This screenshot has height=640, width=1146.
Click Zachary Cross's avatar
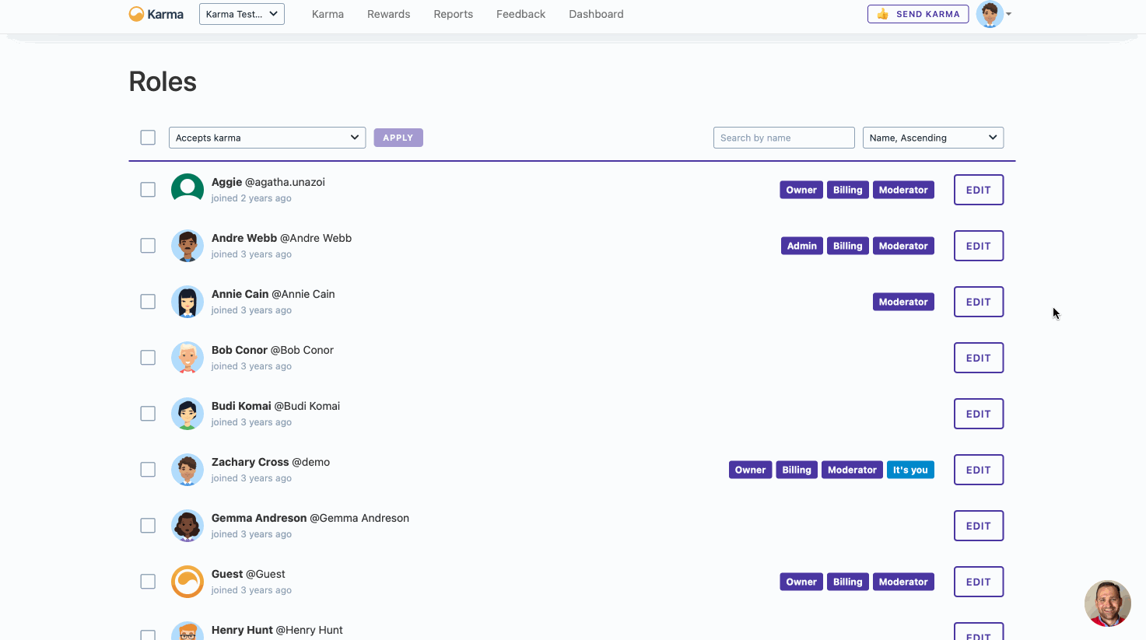point(187,470)
